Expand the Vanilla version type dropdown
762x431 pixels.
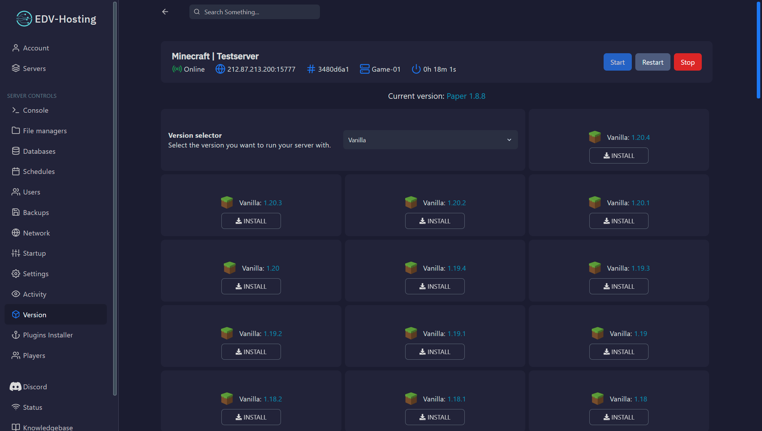coord(430,140)
